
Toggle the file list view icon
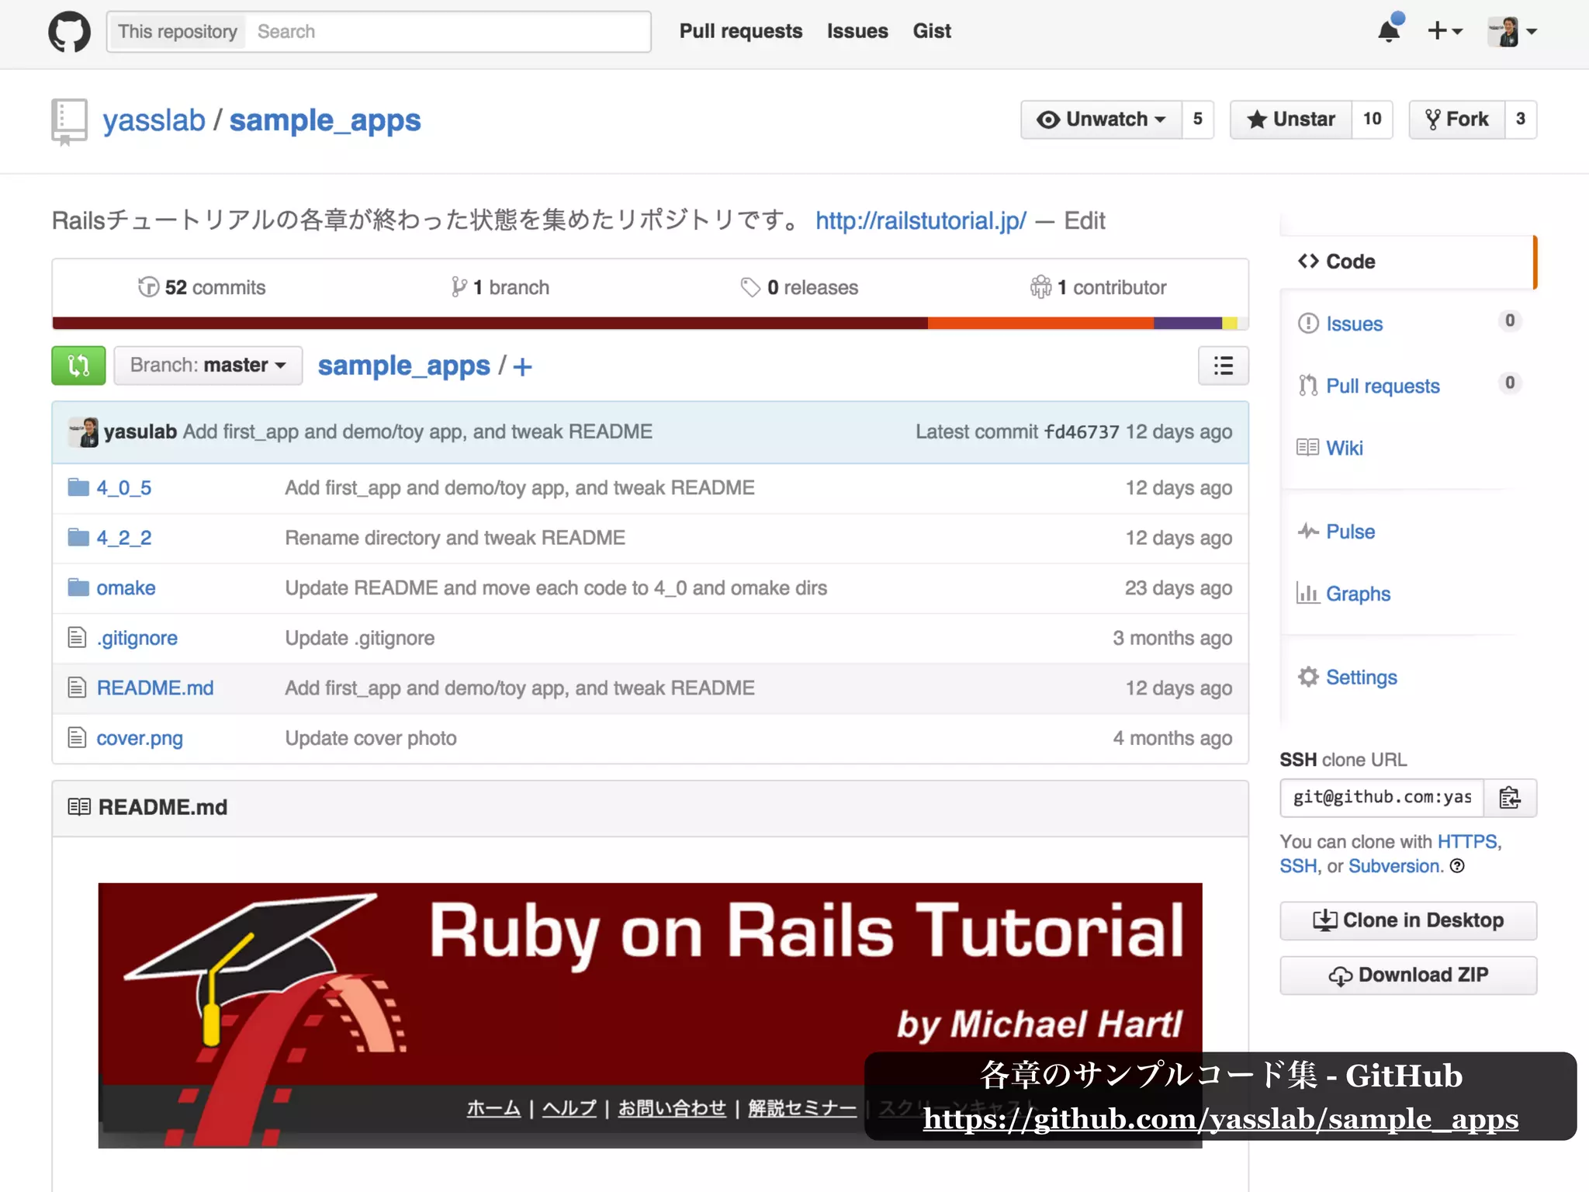click(x=1224, y=366)
